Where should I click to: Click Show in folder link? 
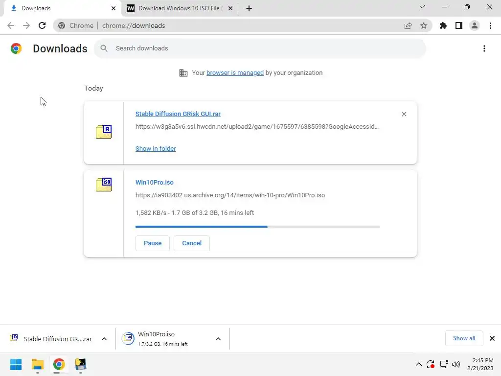coord(156,149)
